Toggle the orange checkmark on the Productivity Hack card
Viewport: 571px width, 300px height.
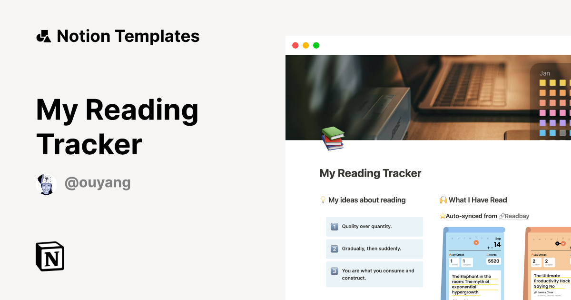click(x=563, y=244)
